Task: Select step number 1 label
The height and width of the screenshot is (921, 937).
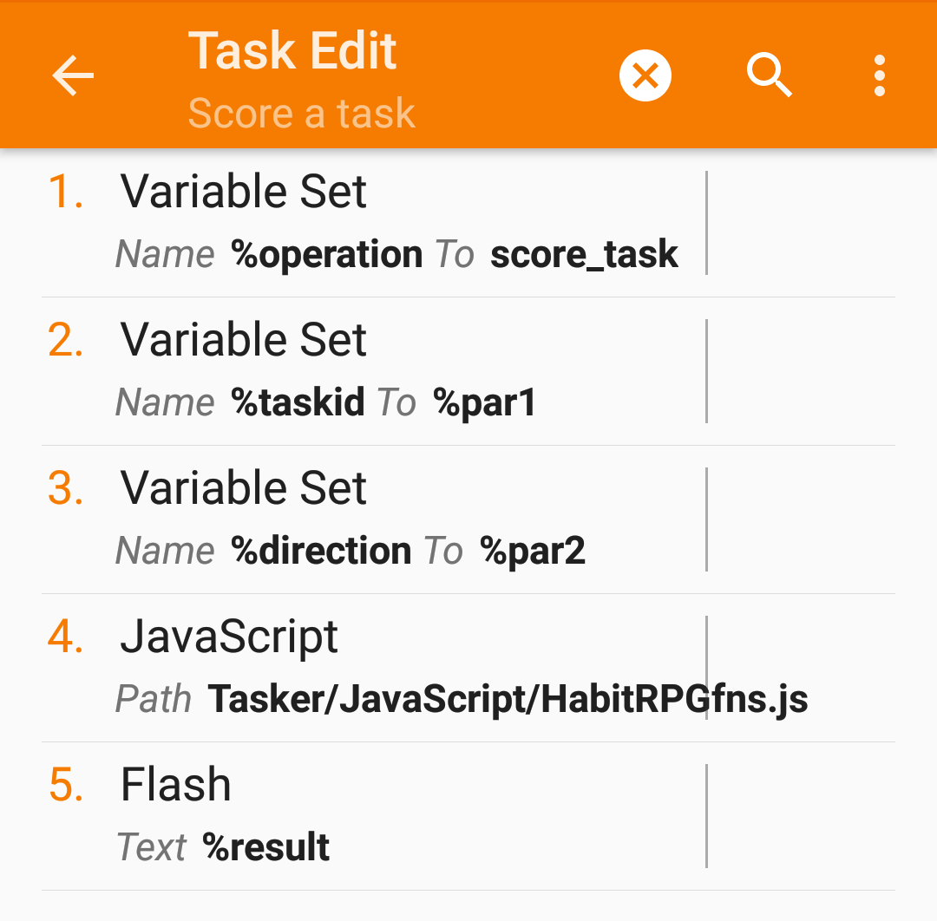Action: 66,192
